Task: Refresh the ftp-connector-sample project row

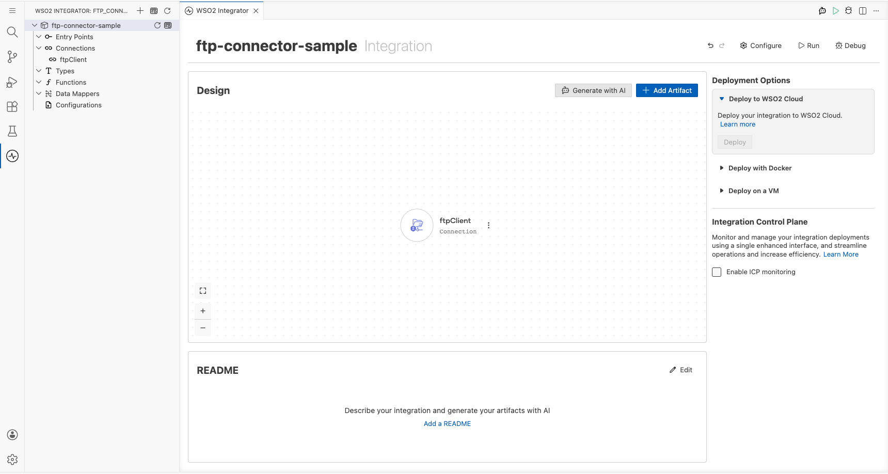Action: pyautogui.click(x=157, y=25)
